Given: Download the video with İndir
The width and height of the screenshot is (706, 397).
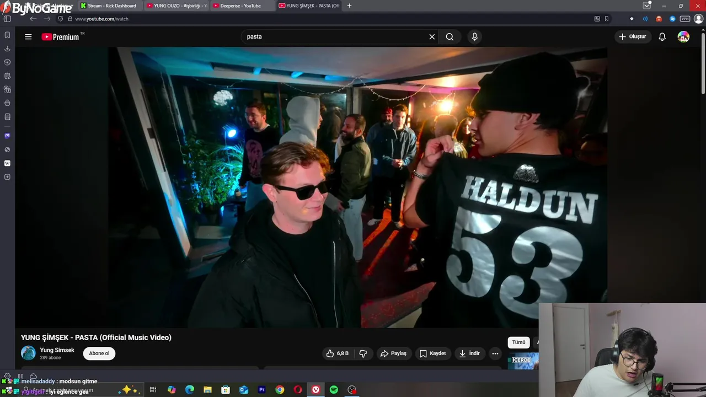Looking at the screenshot, I should (x=469, y=353).
